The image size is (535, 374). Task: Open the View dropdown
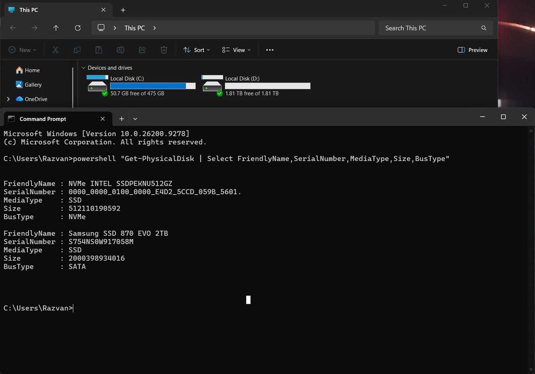tap(236, 50)
